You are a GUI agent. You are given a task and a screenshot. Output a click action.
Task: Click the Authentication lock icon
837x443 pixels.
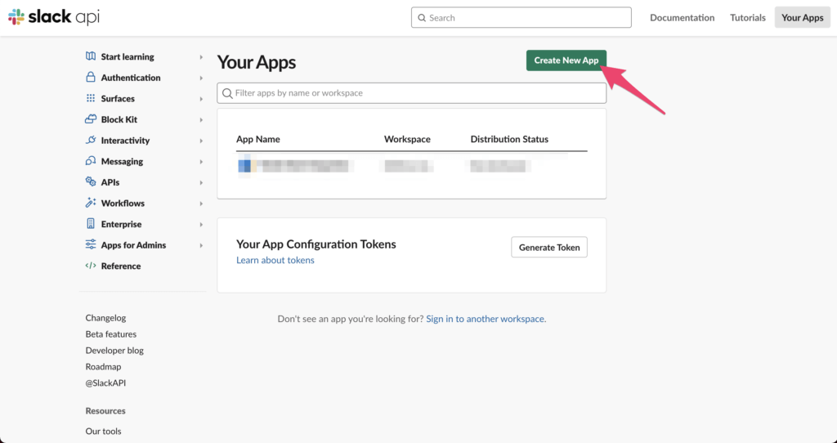click(91, 78)
